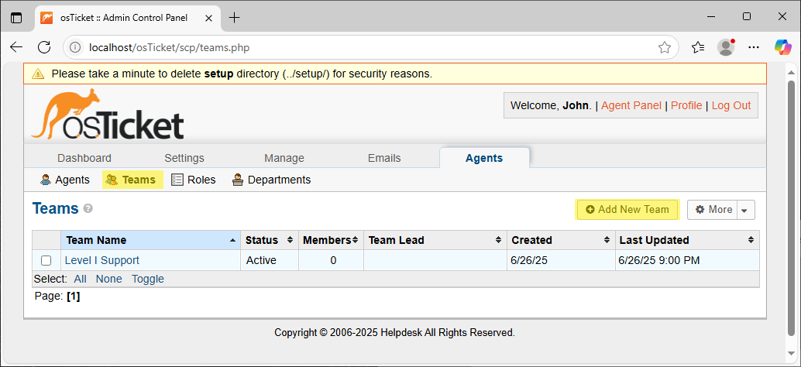Viewport: 801px width, 367px height.
Task: Click the Toggle selection link
Action: point(148,279)
